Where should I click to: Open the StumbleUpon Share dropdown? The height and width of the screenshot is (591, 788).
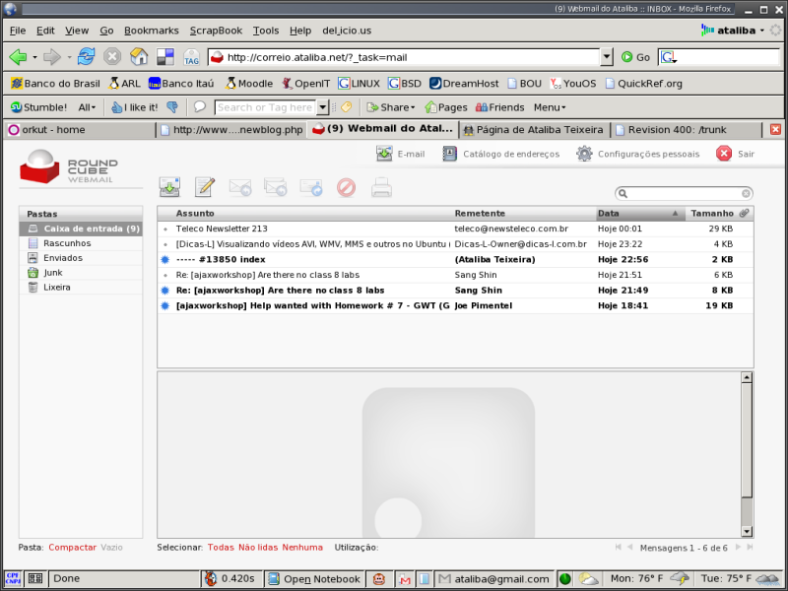tap(391, 107)
